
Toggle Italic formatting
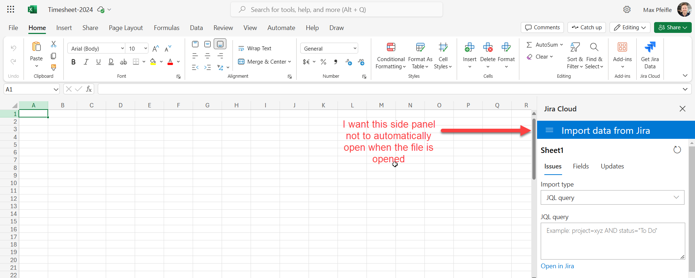coord(86,62)
